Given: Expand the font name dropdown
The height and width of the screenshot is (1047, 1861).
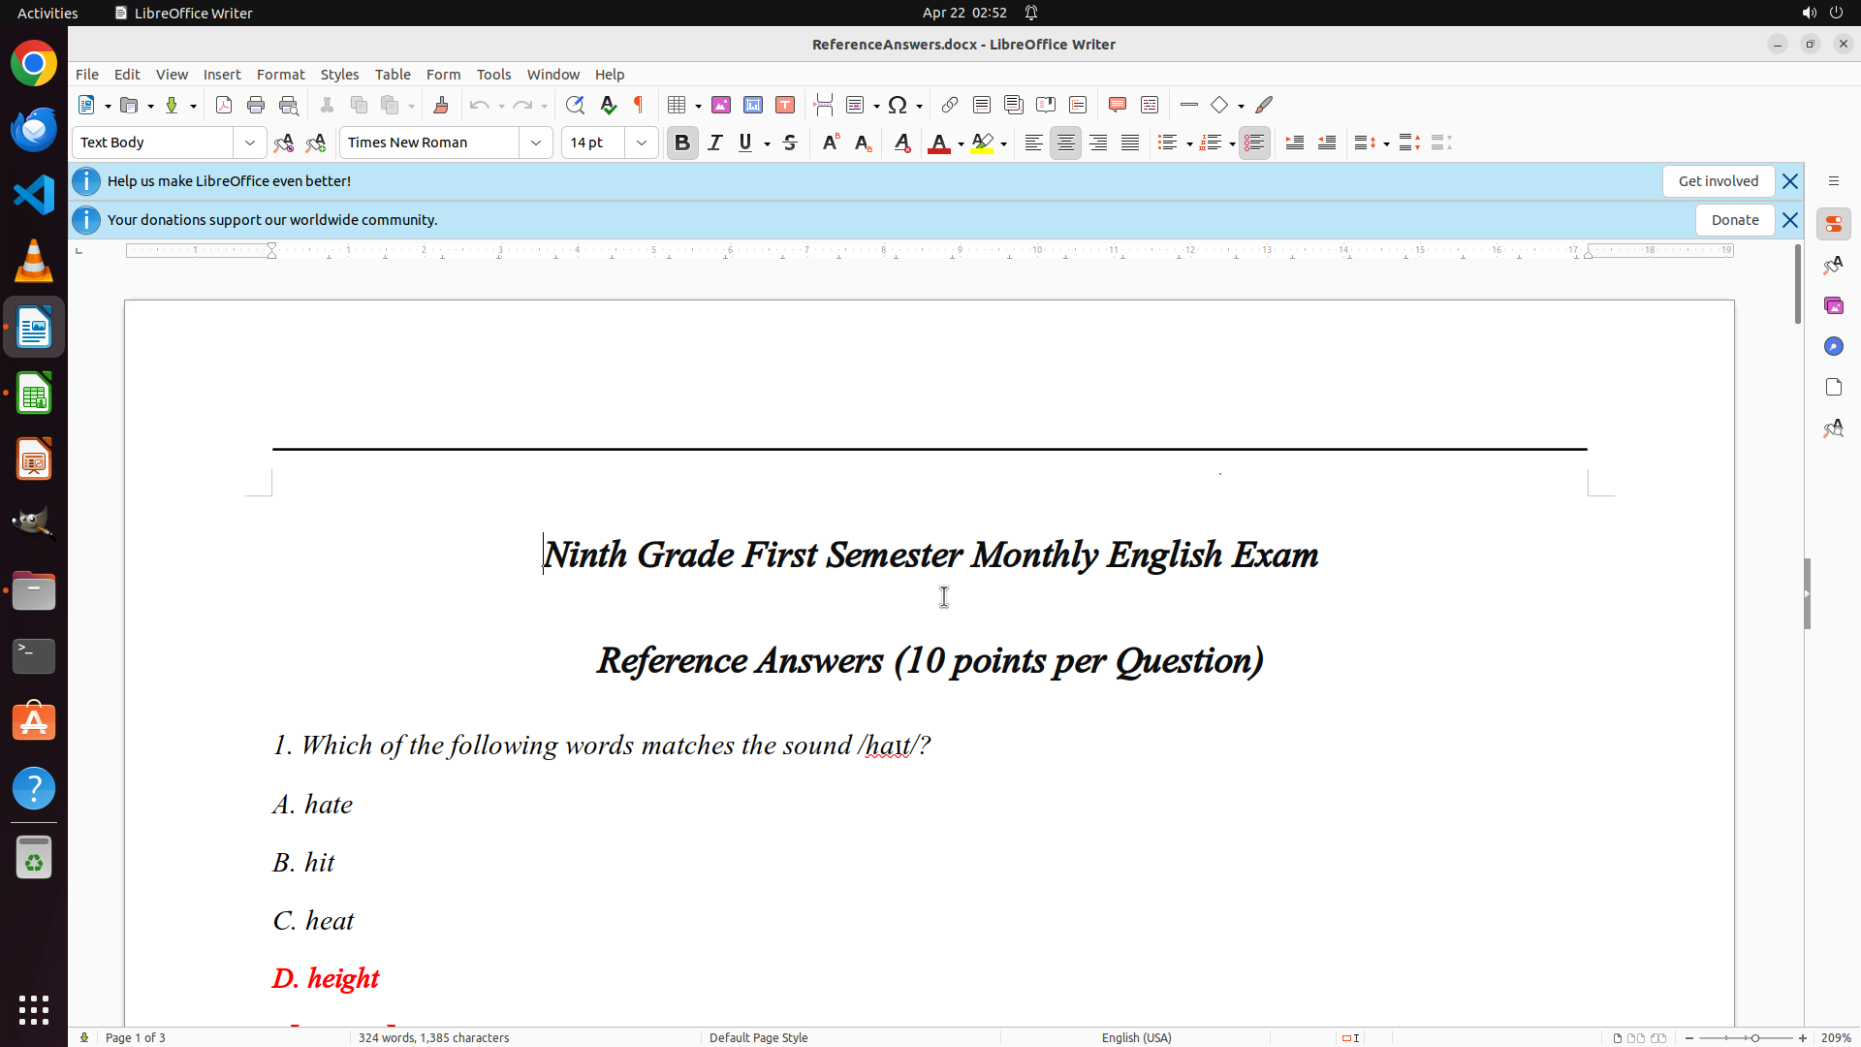Looking at the screenshot, I should (536, 143).
